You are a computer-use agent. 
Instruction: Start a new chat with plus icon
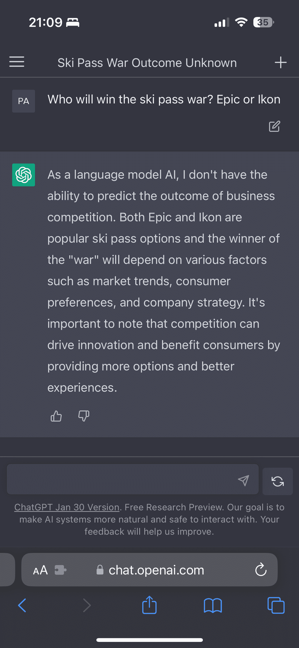(x=280, y=62)
